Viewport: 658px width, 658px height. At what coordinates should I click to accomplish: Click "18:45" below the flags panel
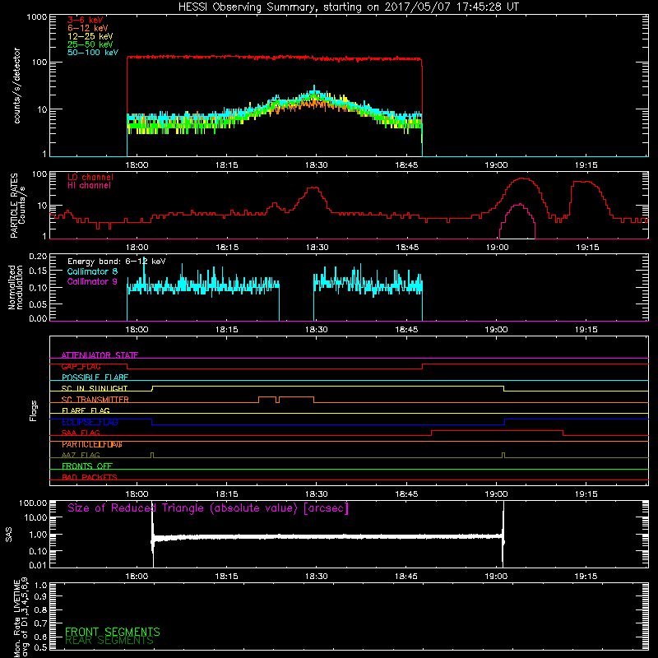point(406,494)
